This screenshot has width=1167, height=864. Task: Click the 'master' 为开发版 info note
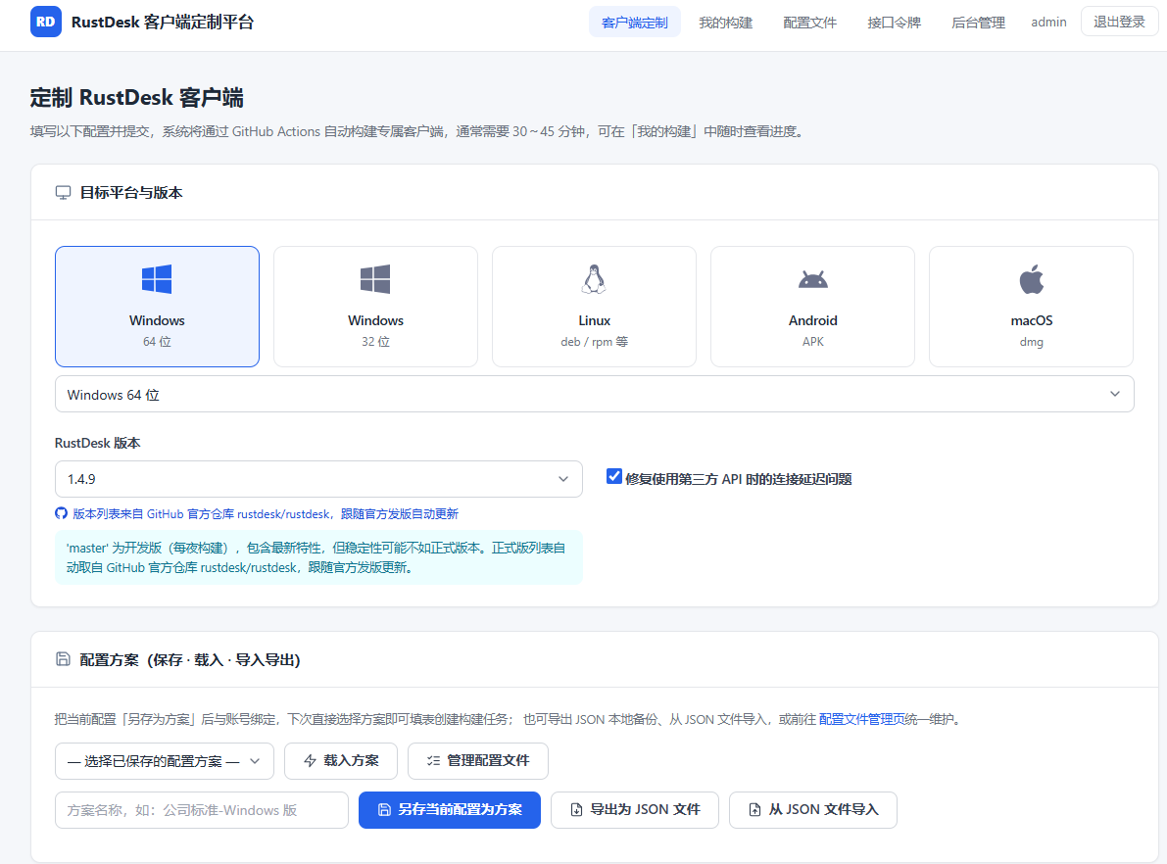point(318,557)
